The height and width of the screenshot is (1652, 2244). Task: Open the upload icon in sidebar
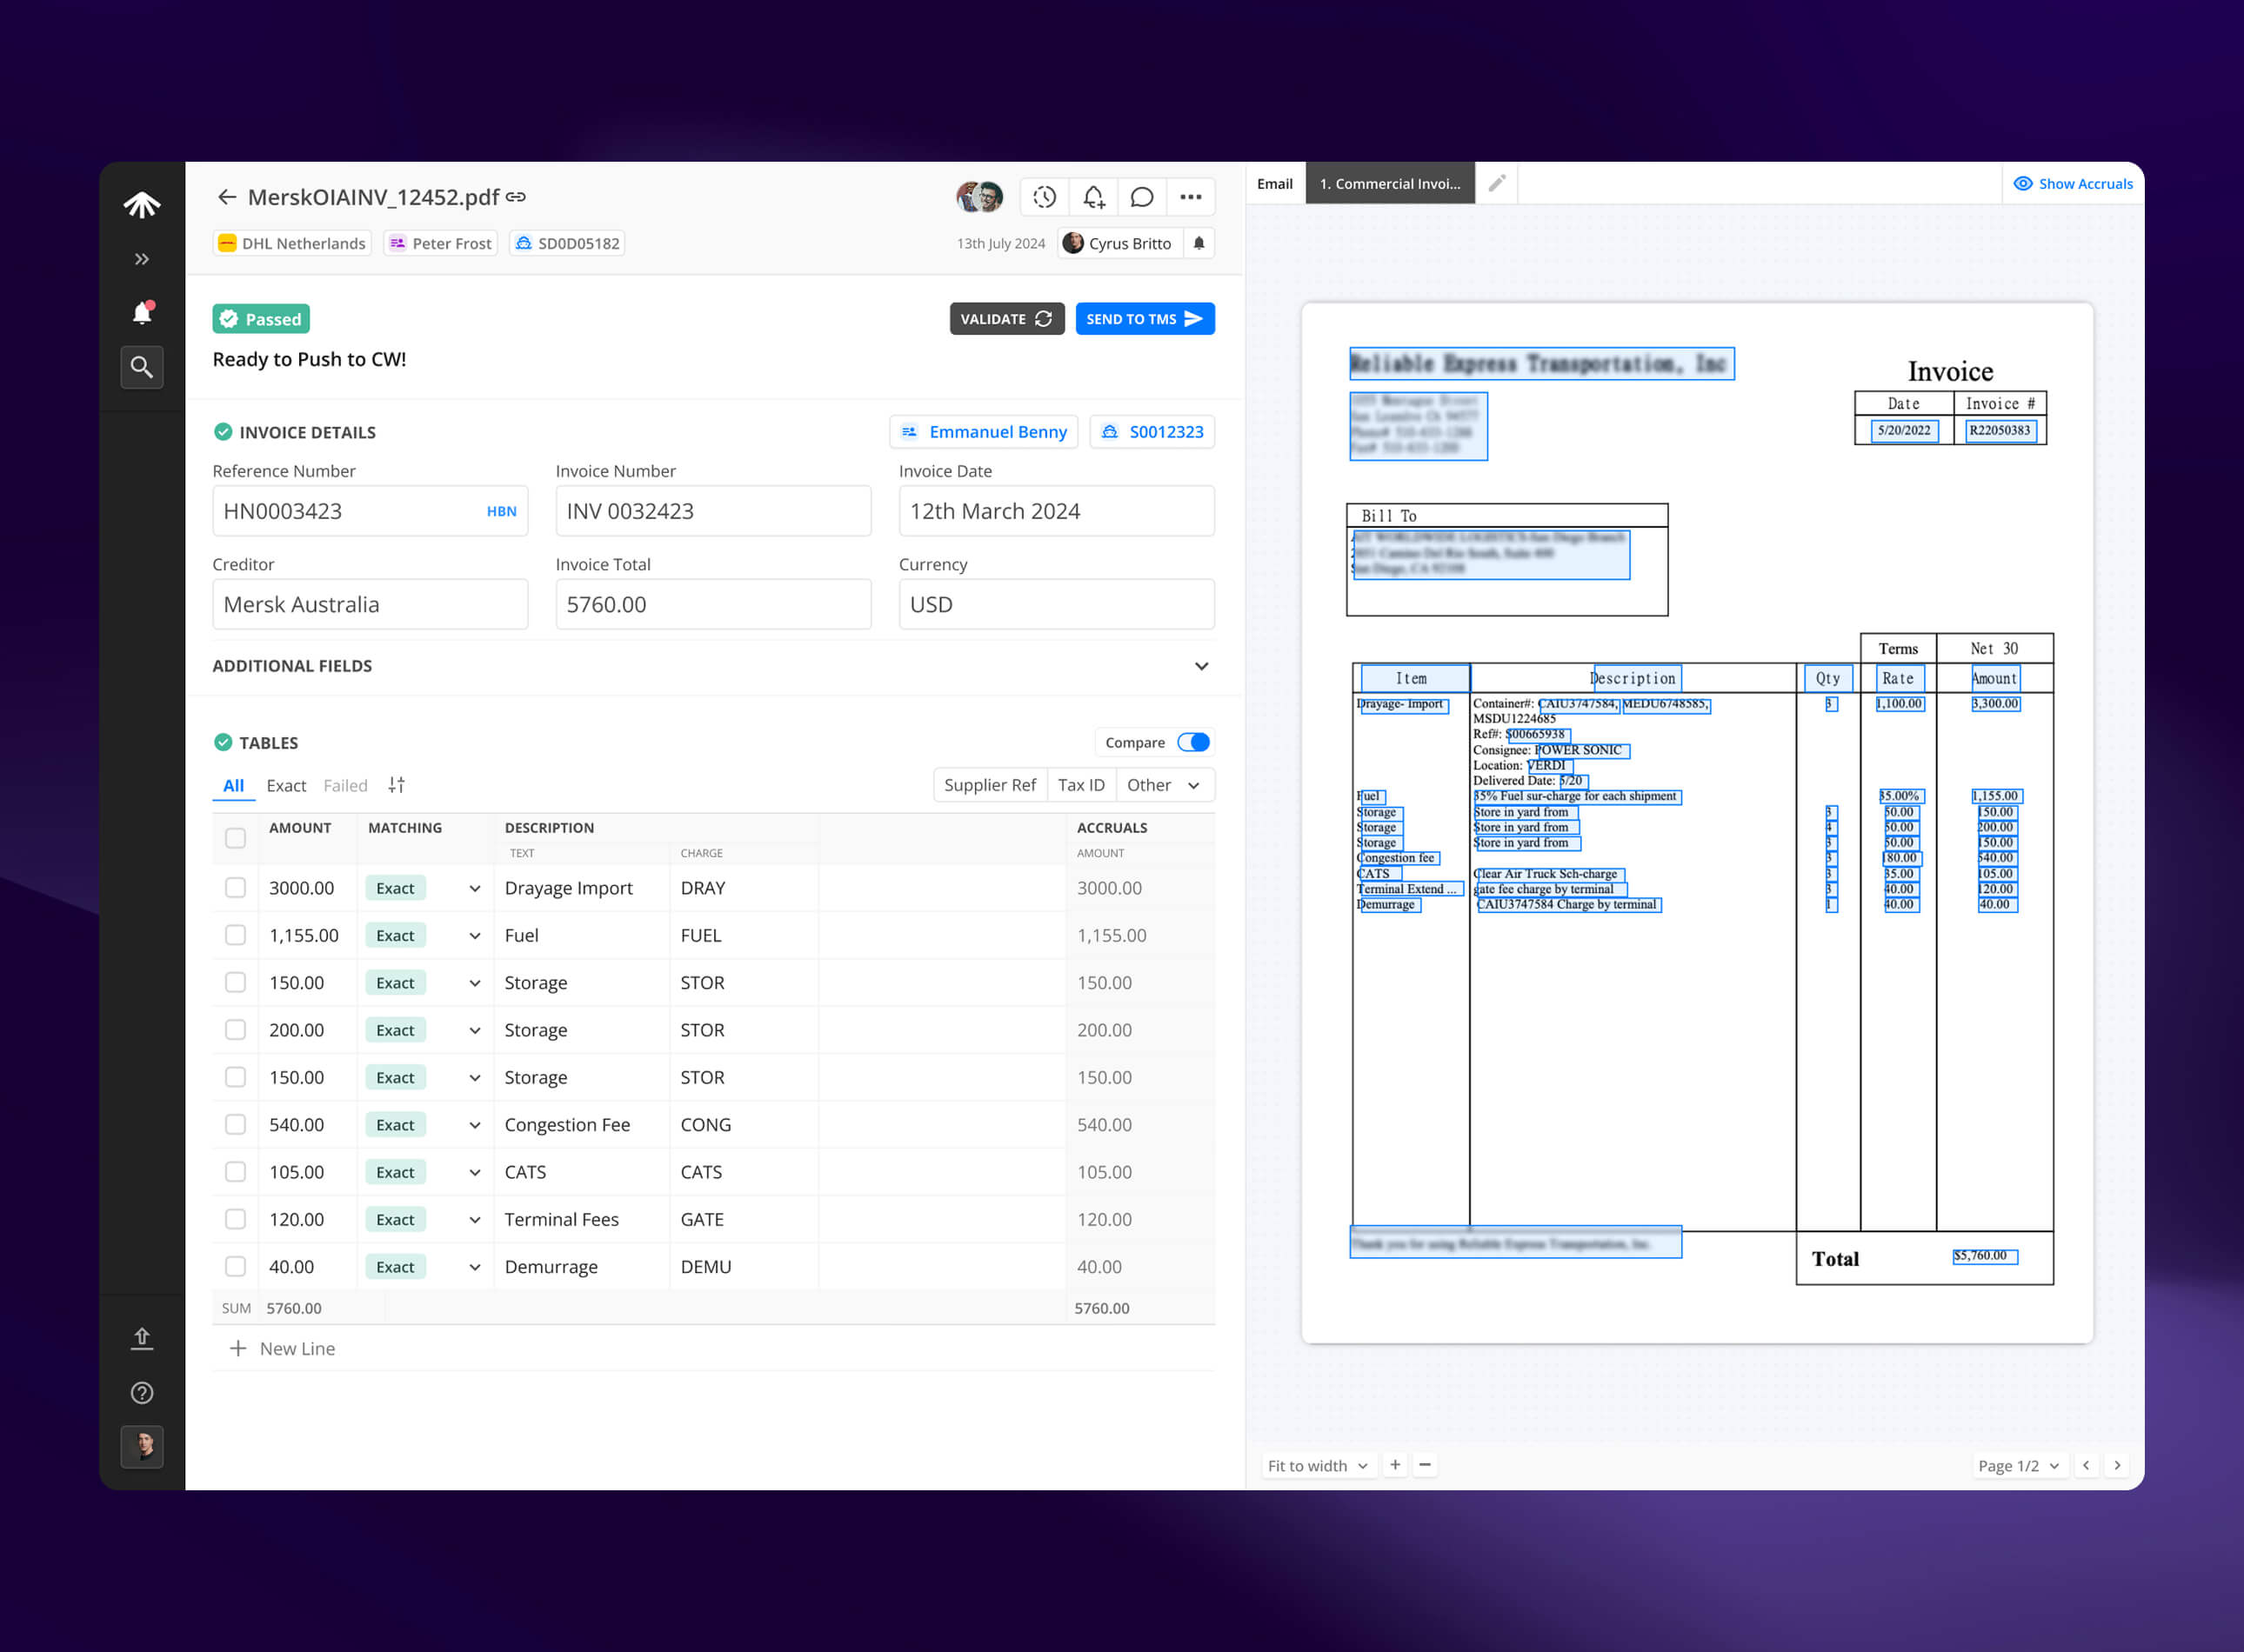point(142,1338)
